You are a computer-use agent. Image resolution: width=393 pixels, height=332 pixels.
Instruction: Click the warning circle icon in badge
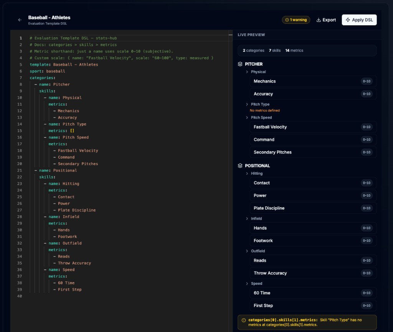[x=287, y=20]
